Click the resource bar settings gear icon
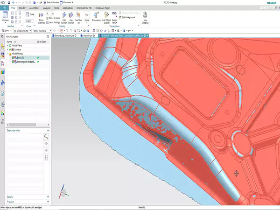This screenshot has height=210, width=280. [2, 36]
